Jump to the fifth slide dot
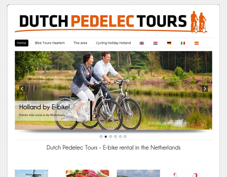 120,137
